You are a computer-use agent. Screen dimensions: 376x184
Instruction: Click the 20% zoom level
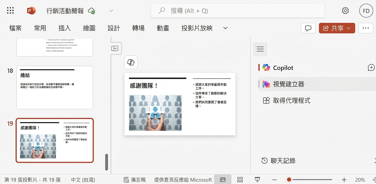click(x=360, y=180)
